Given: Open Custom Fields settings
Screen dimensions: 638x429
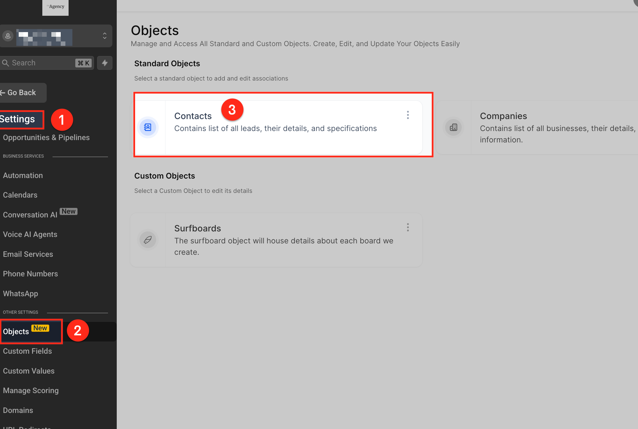Looking at the screenshot, I should pyautogui.click(x=27, y=351).
